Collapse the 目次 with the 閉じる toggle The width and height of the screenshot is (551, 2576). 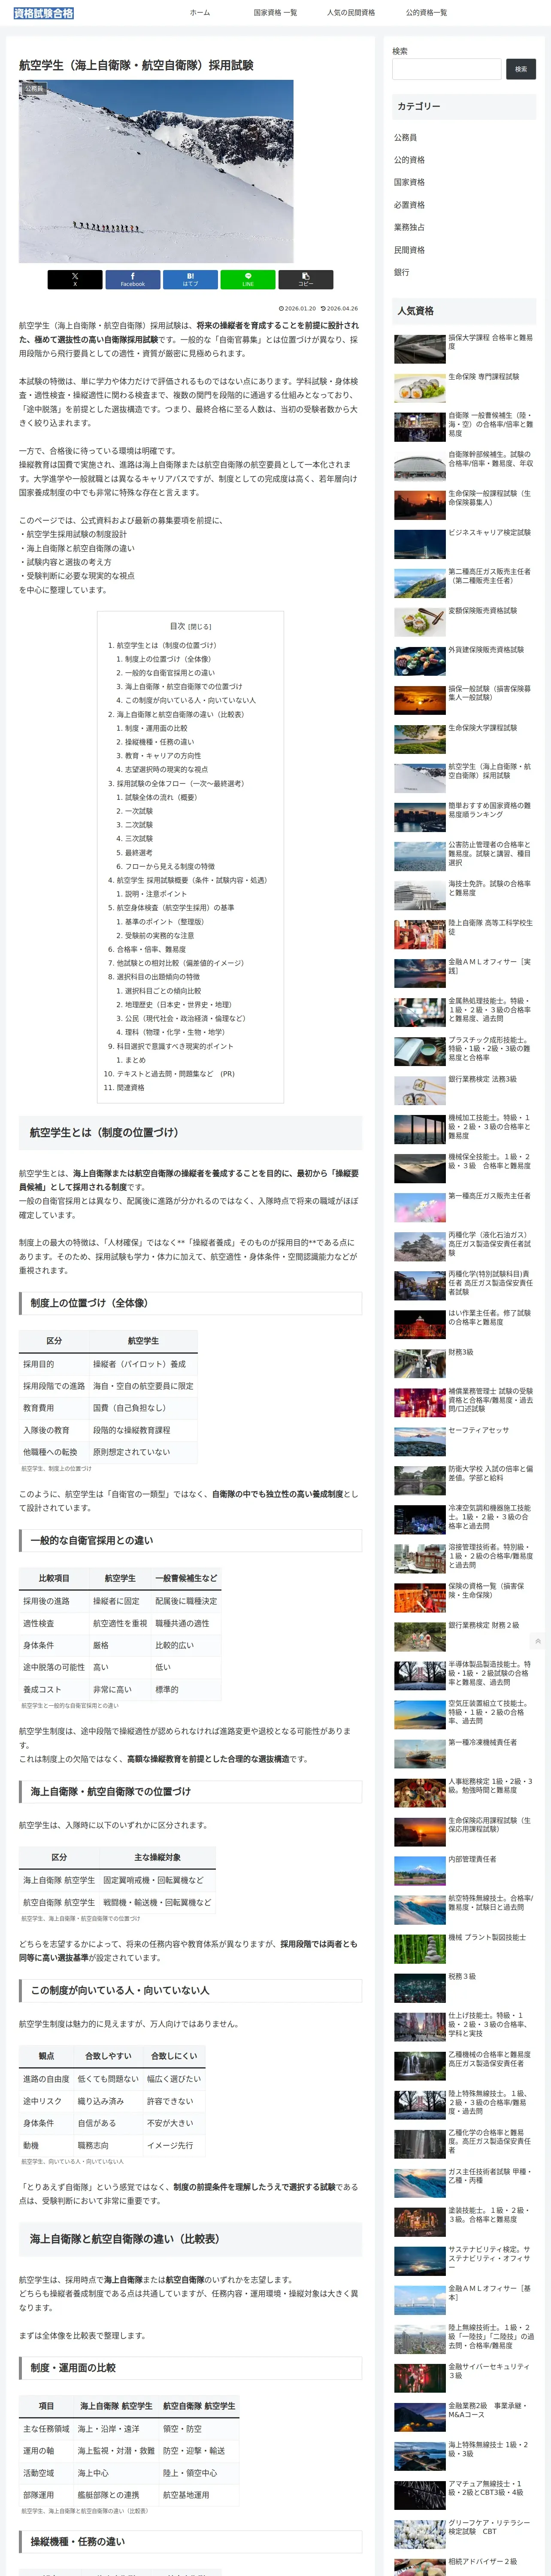coord(200,627)
